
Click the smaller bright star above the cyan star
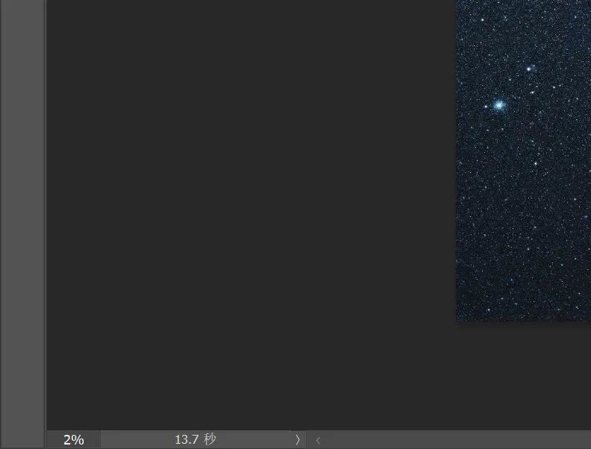(x=529, y=69)
